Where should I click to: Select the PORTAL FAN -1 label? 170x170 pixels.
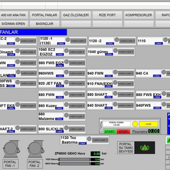click(x=10, y=164)
